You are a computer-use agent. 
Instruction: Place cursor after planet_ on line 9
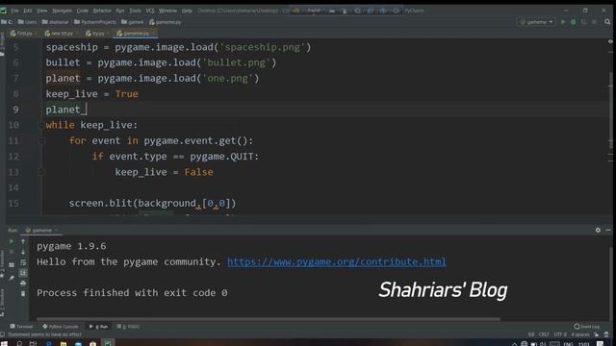[x=86, y=110]
